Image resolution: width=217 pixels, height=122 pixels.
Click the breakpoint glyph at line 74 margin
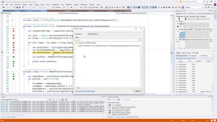tap(2, 52)
